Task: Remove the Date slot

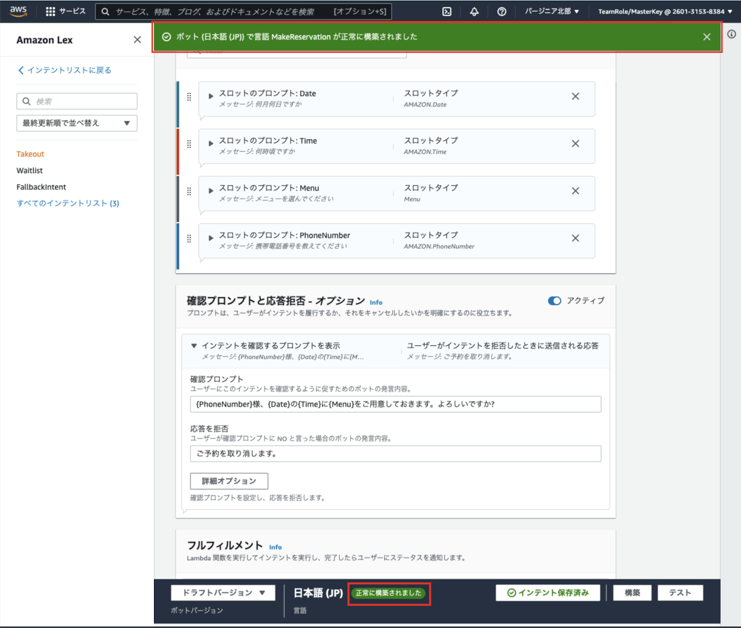Action: click(x=575, y=97)
